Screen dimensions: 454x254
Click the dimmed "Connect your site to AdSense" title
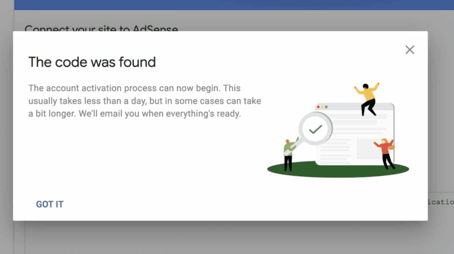click(x=102, y=28)
